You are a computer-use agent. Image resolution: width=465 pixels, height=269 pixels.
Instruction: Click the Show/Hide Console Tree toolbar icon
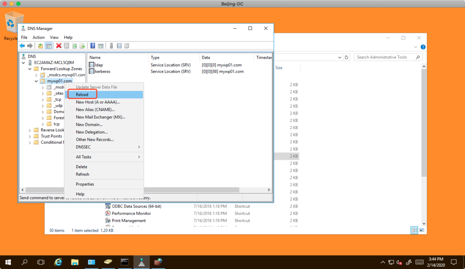point(48,46)
